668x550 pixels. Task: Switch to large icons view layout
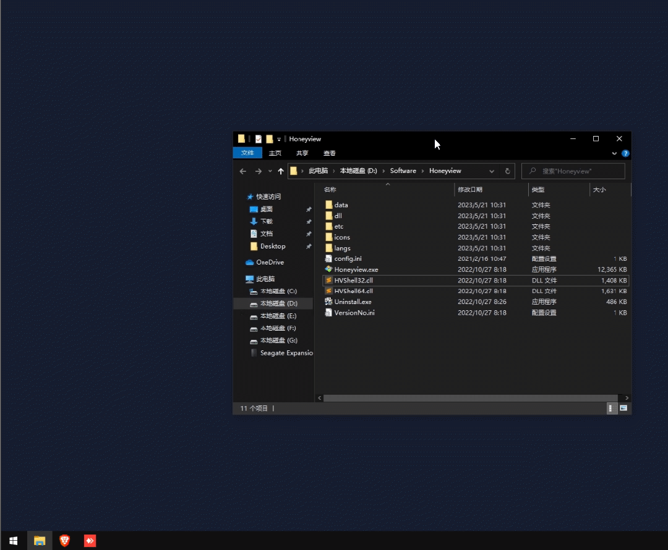pyautogui.click(x=623, y=408)
